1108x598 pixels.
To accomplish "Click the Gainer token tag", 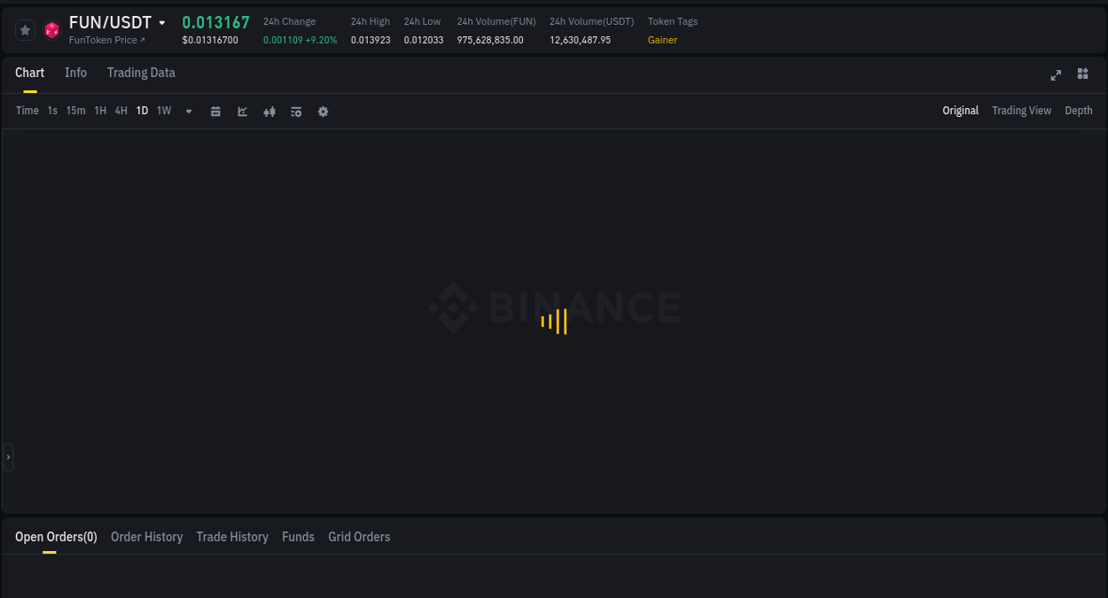I will tap(662, 40).
